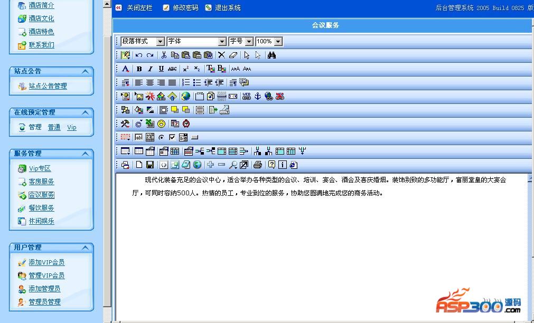Screen dimensions: 534x323
Task: Insert text field abl form icon
Action: point(138,138)
